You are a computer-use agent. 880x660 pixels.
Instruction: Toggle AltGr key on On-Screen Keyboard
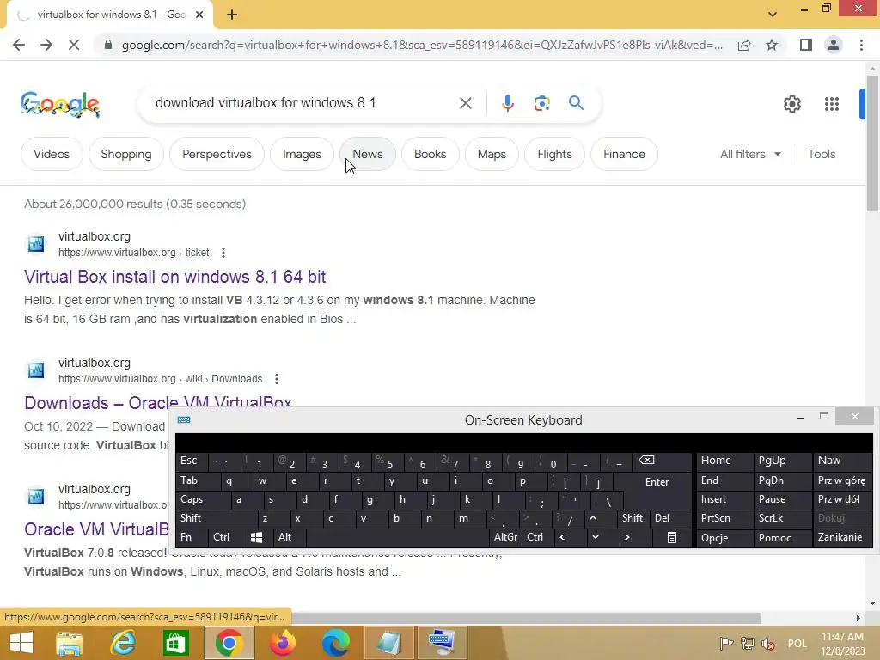(x=505, y=537)
